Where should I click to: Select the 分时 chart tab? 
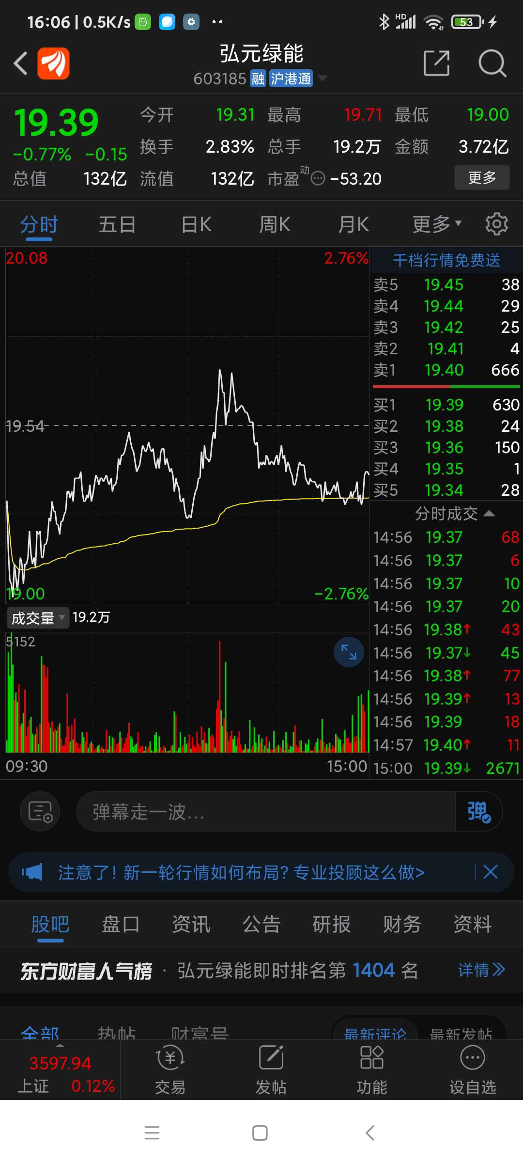coord(39,225)
